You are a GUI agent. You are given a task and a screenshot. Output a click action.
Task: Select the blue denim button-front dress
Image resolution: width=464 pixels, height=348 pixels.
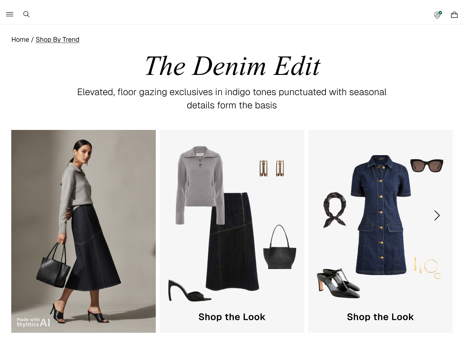tap(381, 215)
